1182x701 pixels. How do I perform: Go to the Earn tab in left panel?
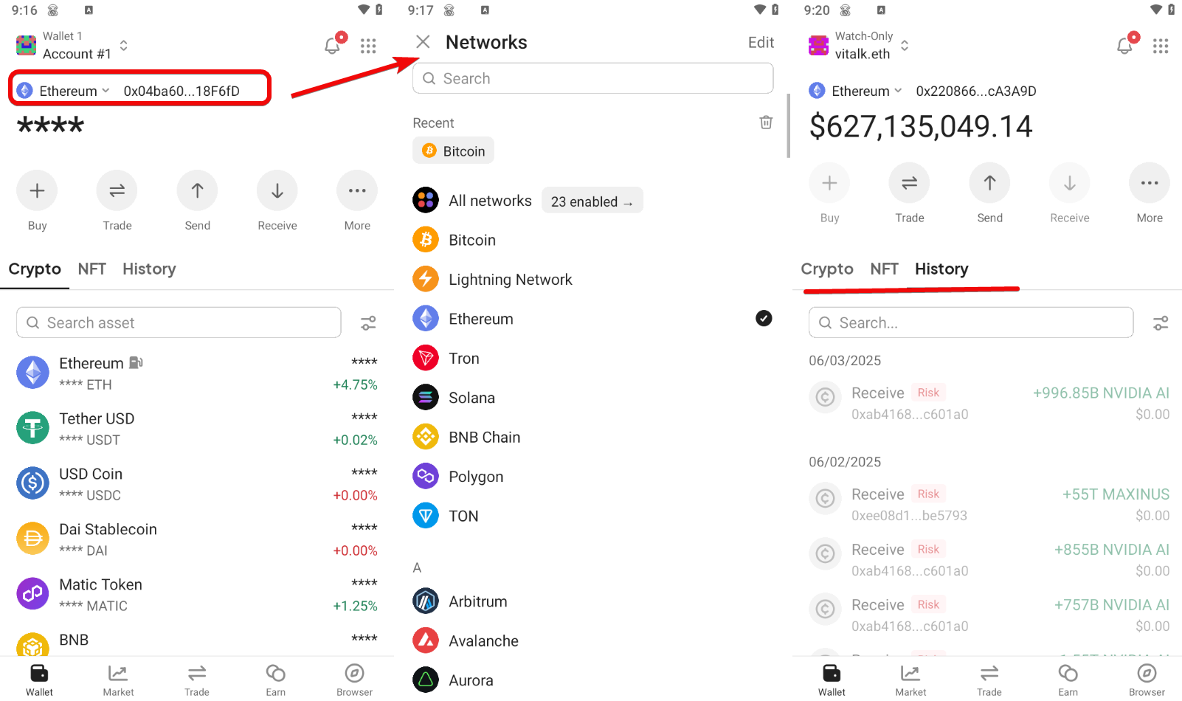click(x=275, y=680)
